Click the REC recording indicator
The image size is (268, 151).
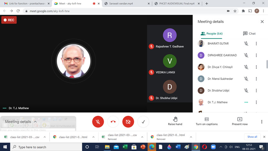[x=9, y=20]
